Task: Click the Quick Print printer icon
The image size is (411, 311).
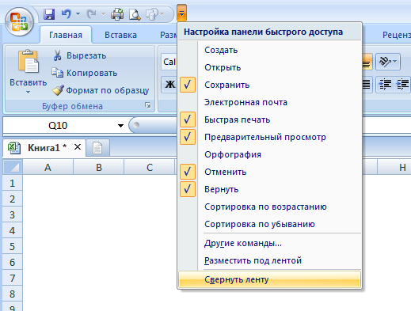Action: [117, 14]
